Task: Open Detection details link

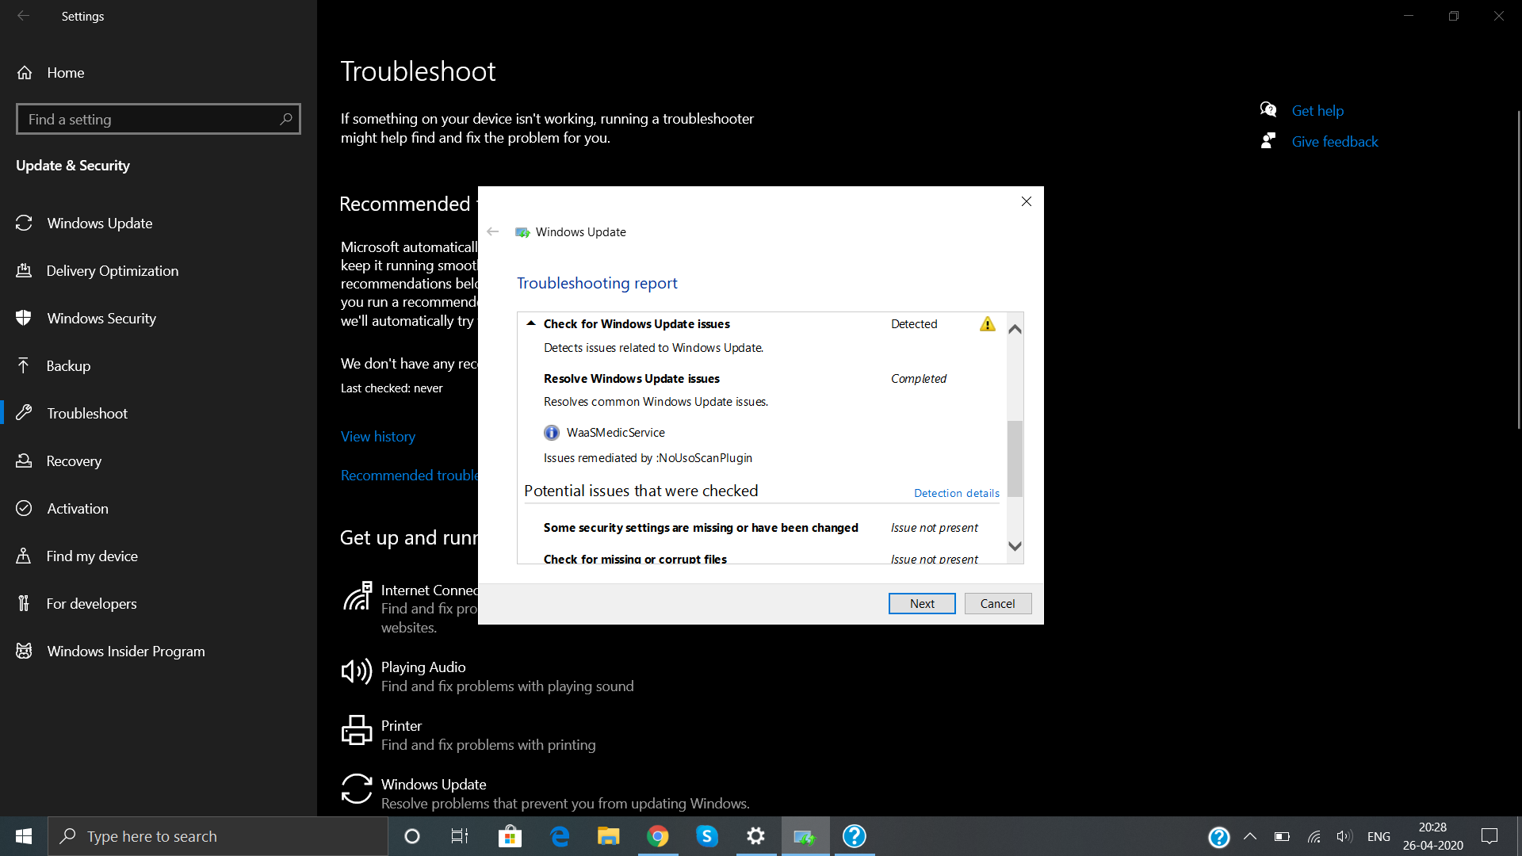Action: pos(956,492)
